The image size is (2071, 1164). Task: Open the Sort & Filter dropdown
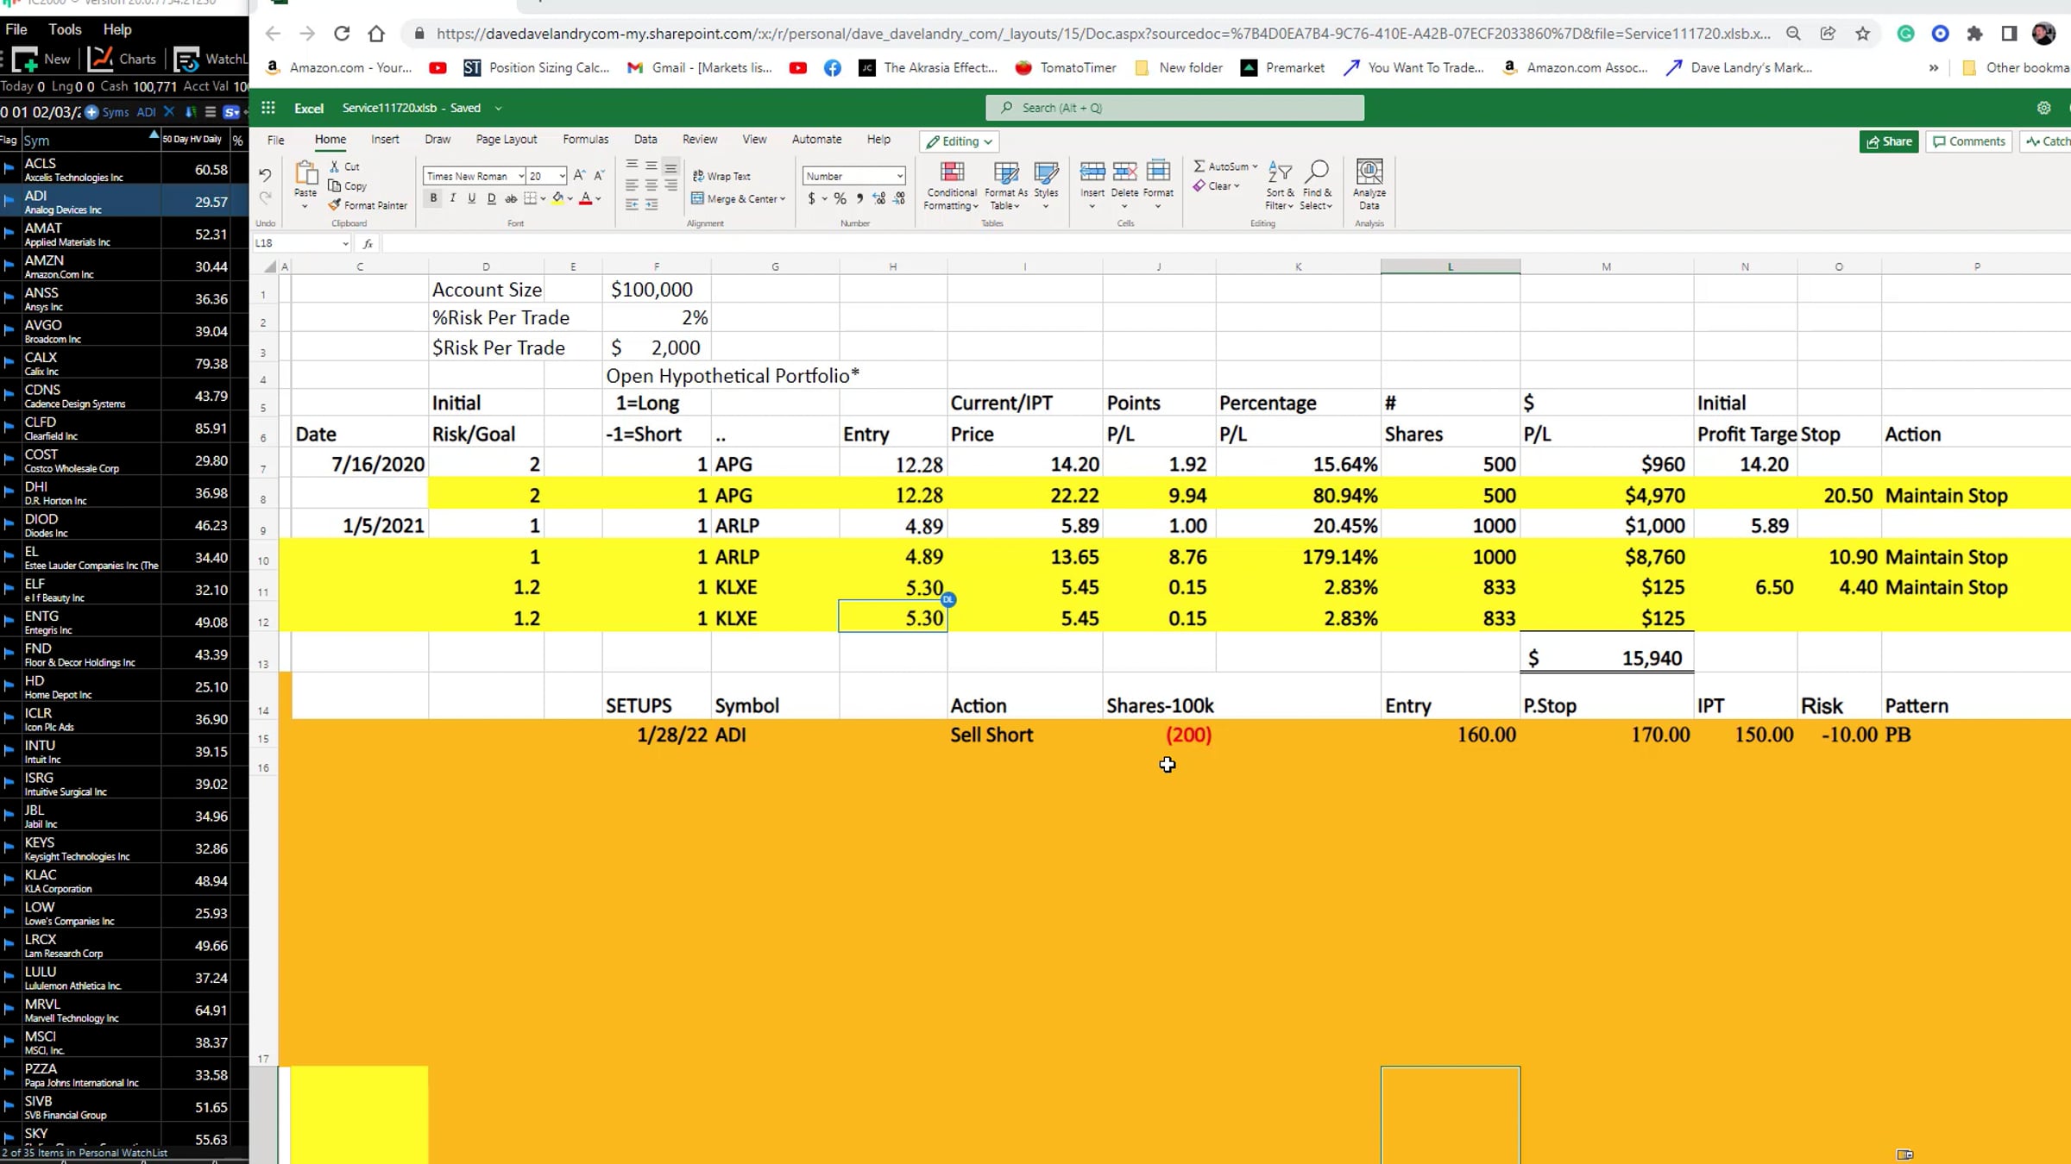1280,185
